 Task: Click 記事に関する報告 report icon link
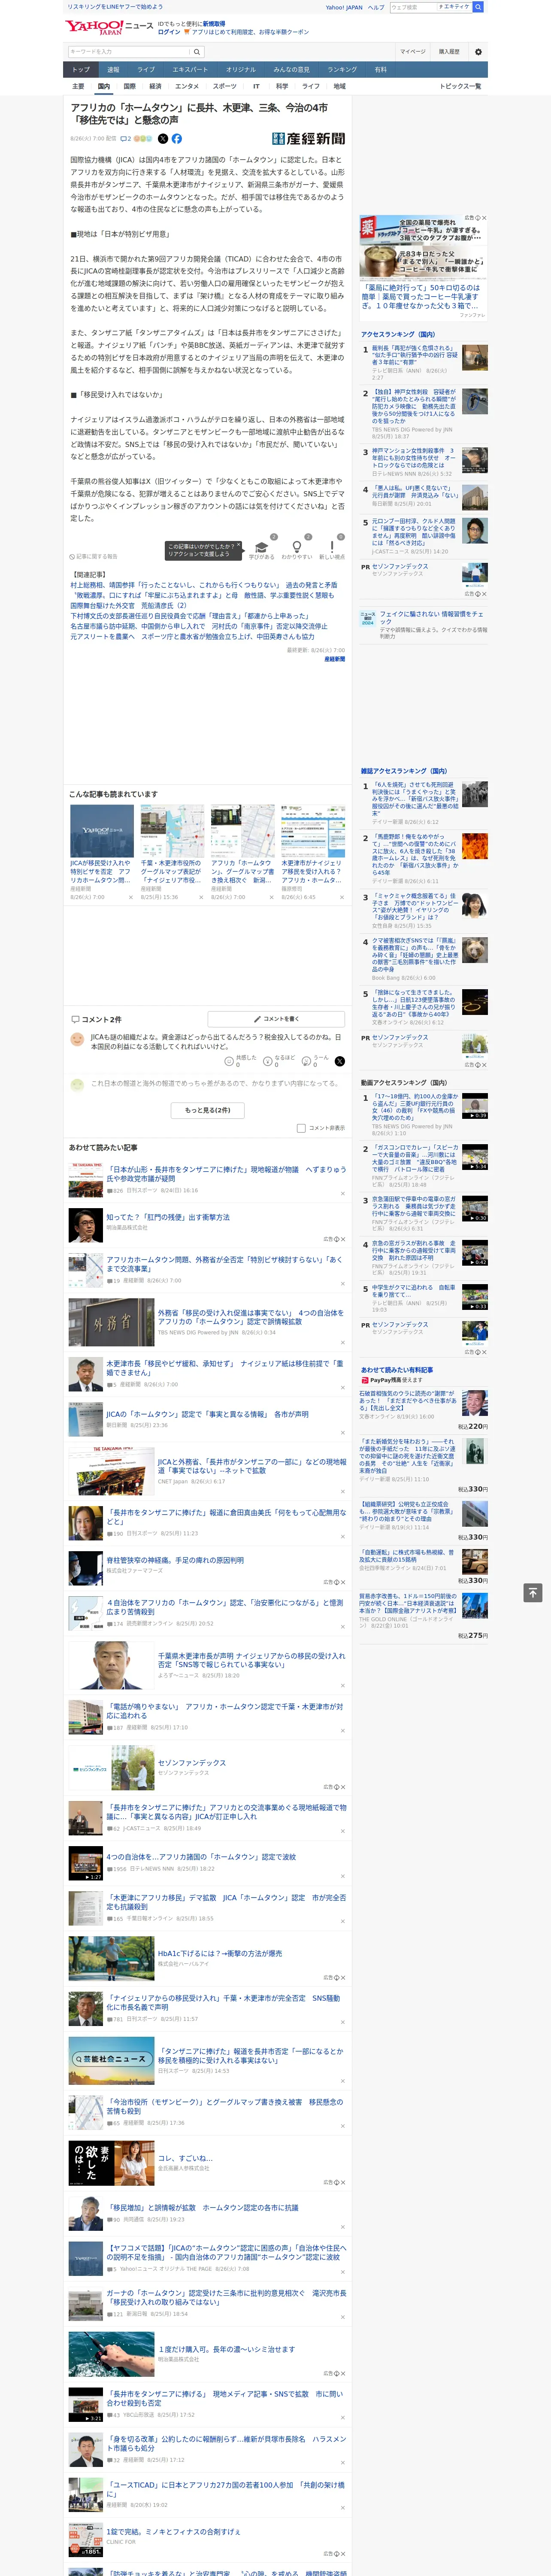(94, 556)
